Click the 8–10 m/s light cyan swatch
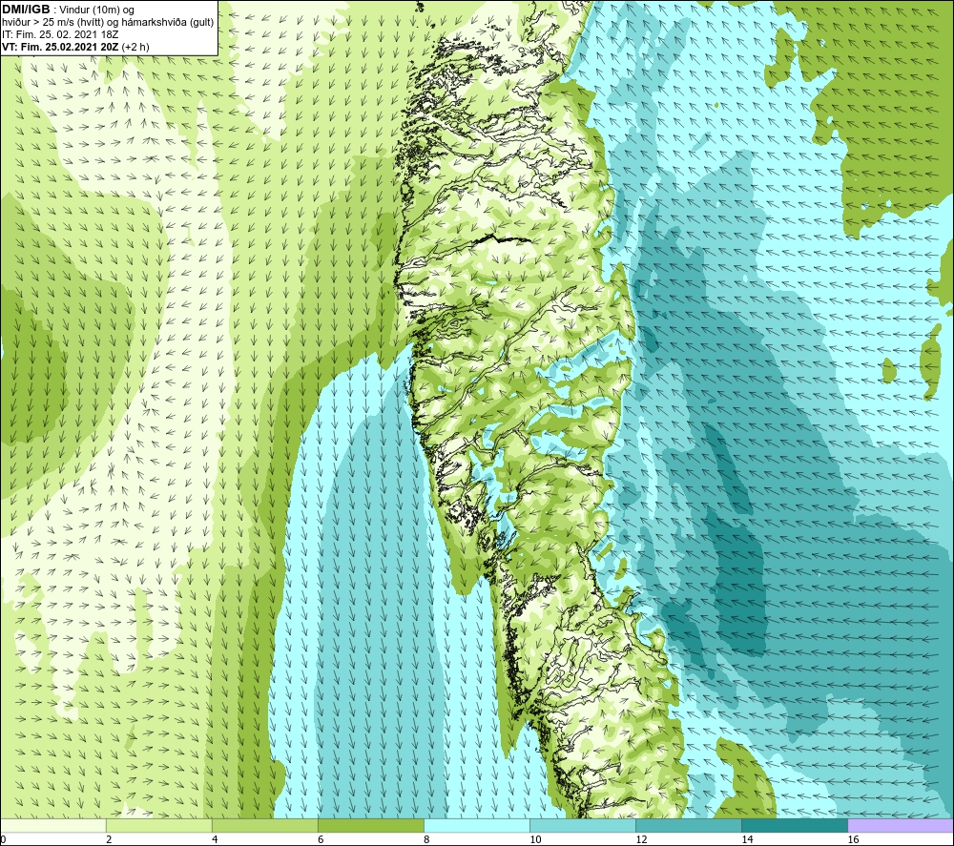Screen dimensions: 954x846 point(476,825)
